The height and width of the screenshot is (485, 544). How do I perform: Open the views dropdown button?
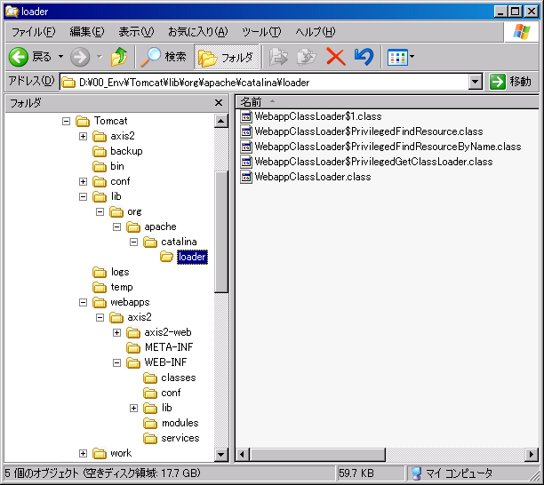(x=400, y=57)
